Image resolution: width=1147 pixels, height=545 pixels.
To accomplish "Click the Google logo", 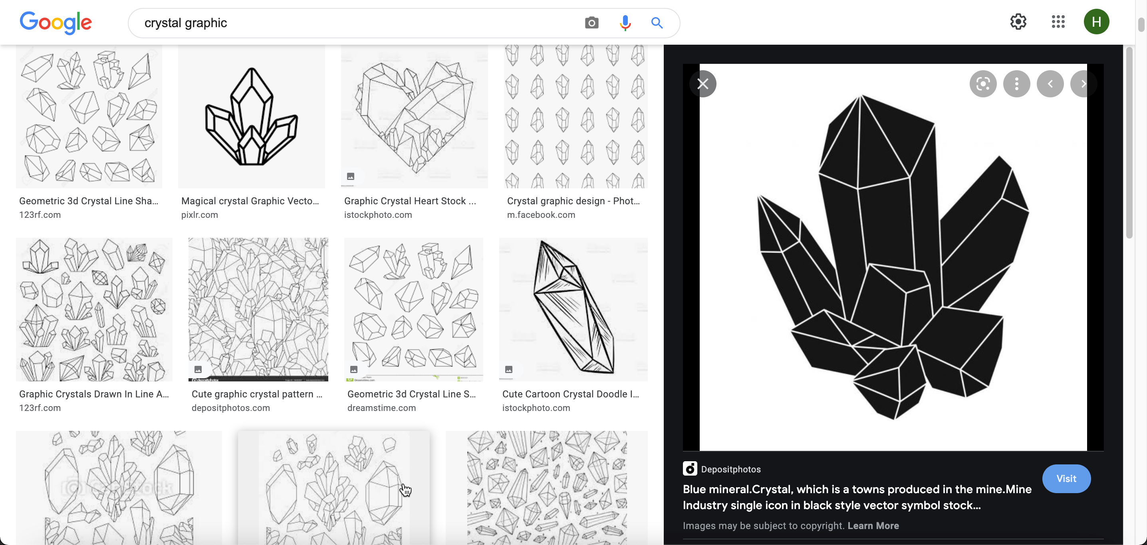I will [x=56, y=22].
